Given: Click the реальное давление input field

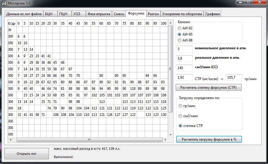Looking at the screenshot, I should 184,58.
